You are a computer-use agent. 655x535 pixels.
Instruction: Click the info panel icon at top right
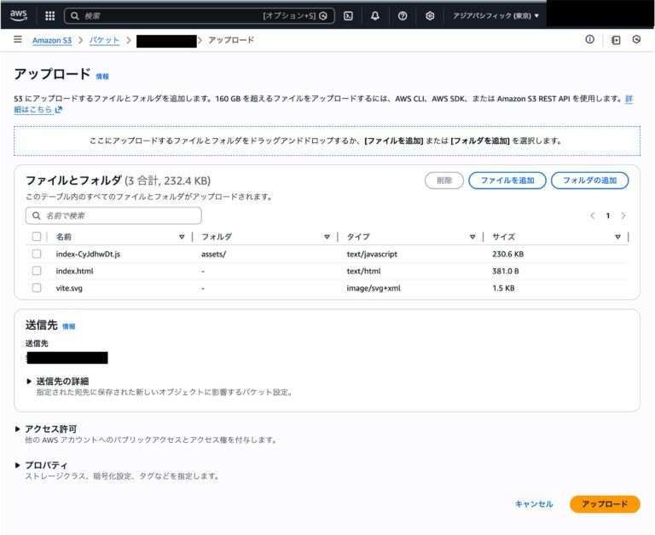[589, 40]
